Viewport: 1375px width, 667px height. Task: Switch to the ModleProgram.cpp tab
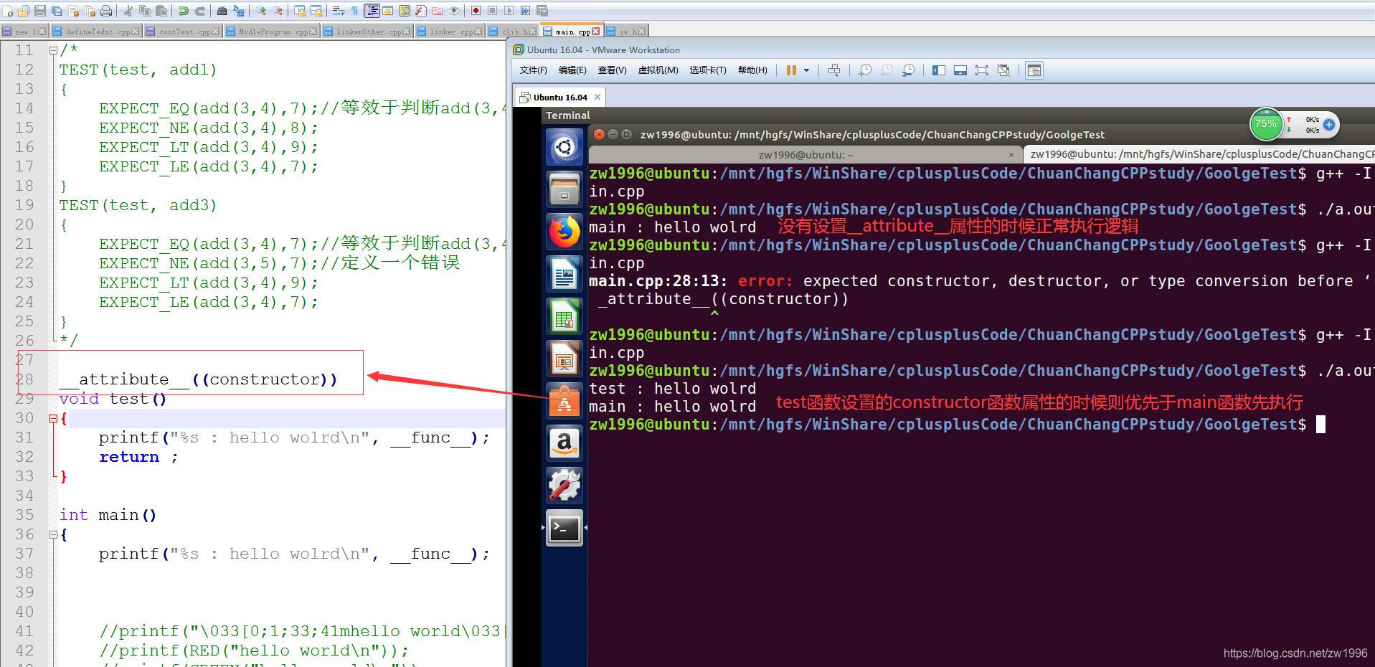click(x=271, y=32)
